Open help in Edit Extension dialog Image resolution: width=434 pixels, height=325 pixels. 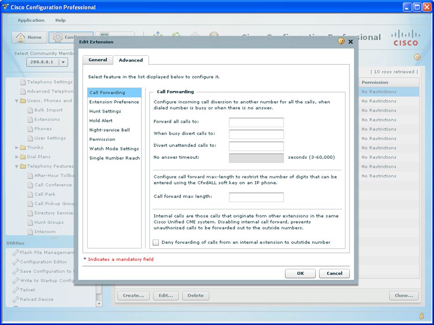coord(341,42)
